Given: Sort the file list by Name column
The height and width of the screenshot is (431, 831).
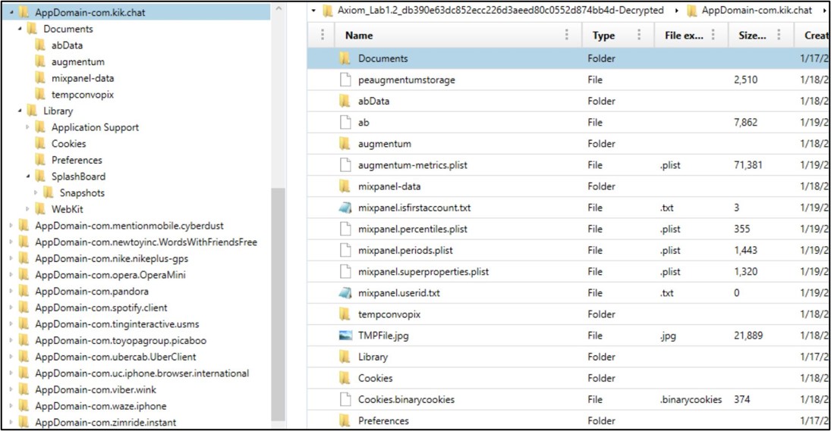Looking at the screenshot, I should [359, 35].
